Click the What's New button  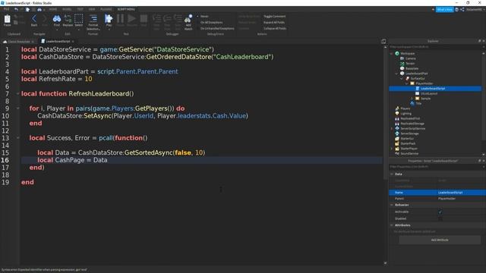444,10
